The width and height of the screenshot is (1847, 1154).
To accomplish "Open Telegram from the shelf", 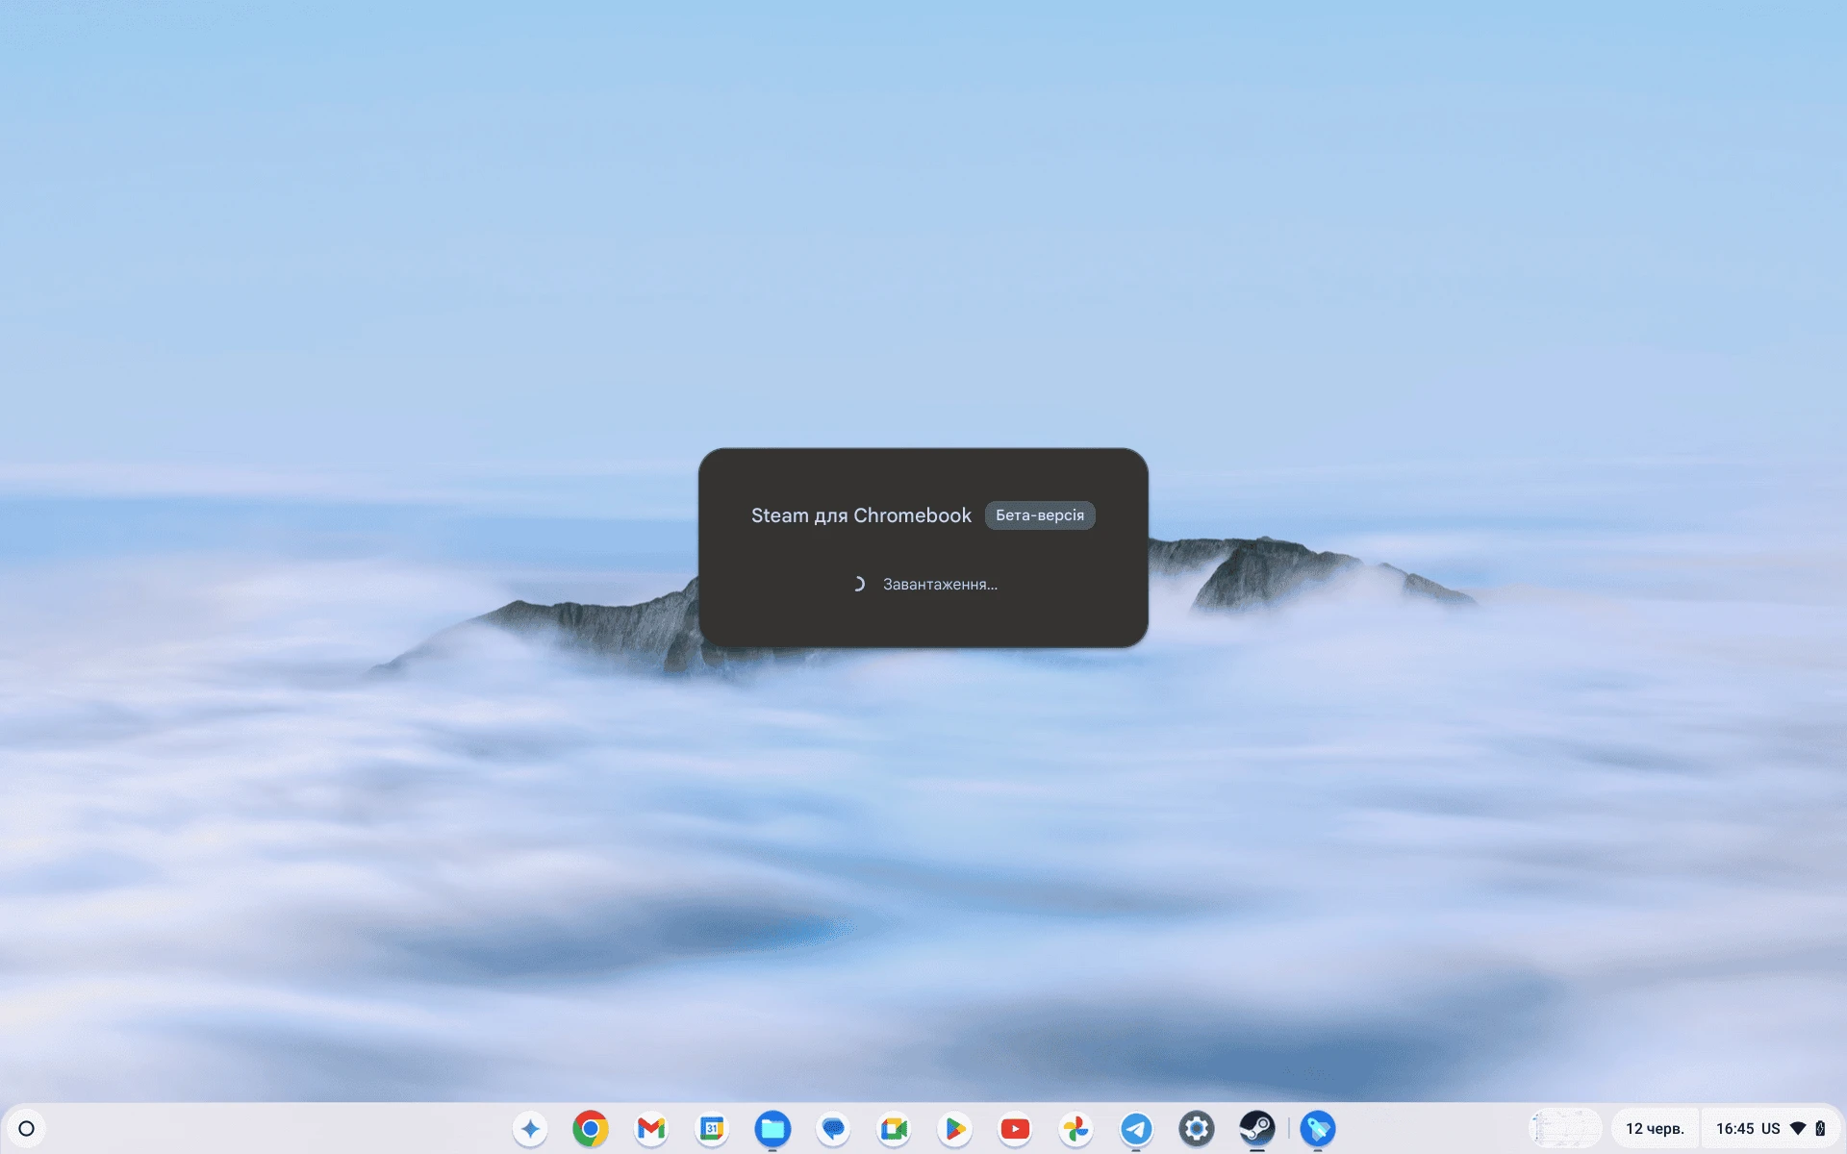I will tap(1136, 1128).
